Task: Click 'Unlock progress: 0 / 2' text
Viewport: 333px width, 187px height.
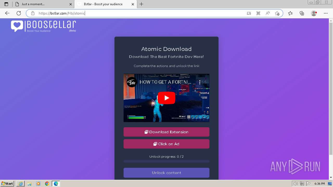Action: [x=166, y=157]
